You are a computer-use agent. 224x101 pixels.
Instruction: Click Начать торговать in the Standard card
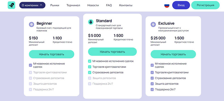click(x=113, y=52)
